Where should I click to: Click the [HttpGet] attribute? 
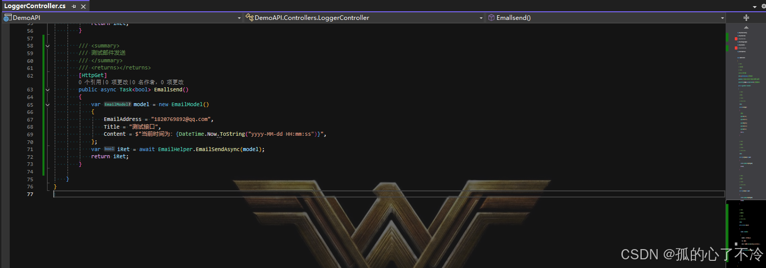click(93, 76)
